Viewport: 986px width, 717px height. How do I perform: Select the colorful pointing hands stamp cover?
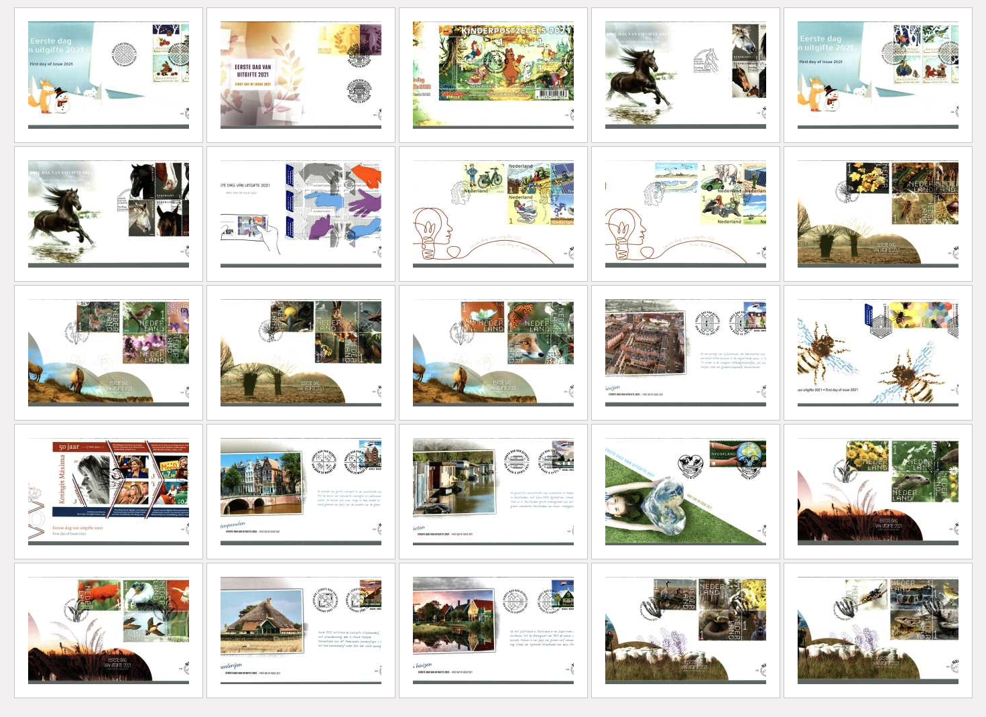click(301, 214)
